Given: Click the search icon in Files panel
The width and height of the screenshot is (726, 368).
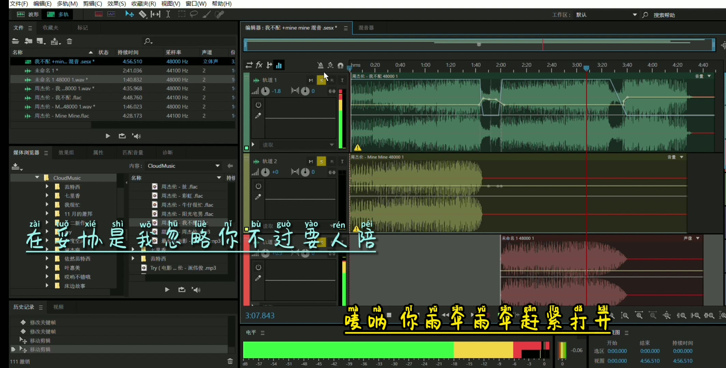Looking at the screenshot, I should click(147, 41).
